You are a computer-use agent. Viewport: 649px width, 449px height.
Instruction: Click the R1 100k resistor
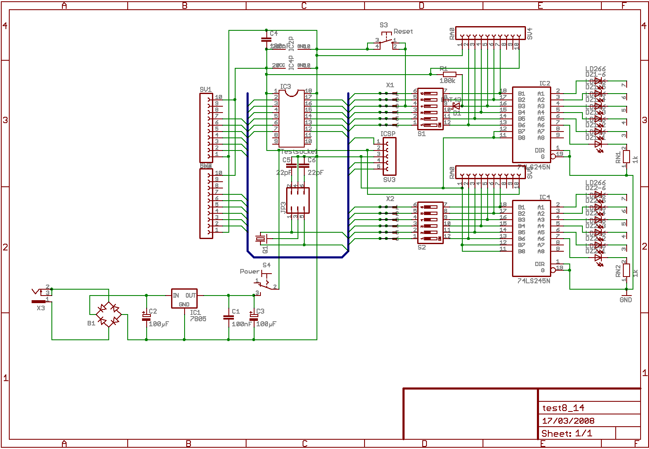coord(449,74)
